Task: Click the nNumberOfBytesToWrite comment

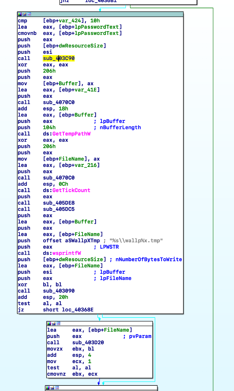Action: pyautogui.click(x=149, y=259)
